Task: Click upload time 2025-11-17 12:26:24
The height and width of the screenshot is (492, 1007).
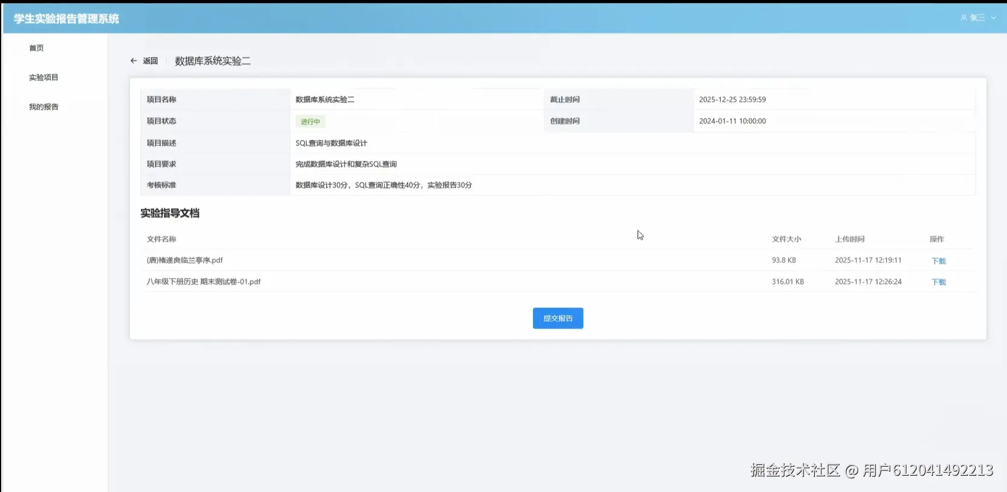Action: click(868, 281)
